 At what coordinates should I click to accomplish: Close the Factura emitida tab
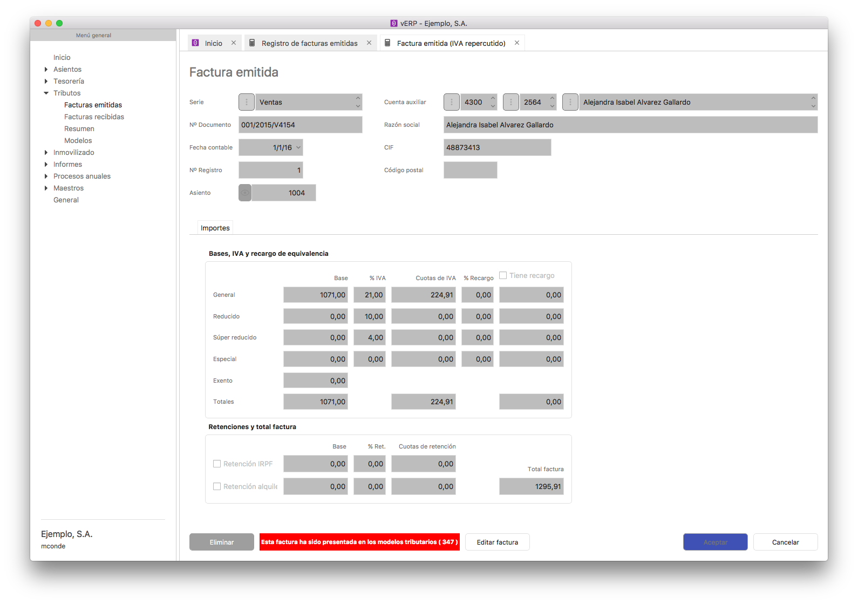pyautogui.click(x=517, y=43)
